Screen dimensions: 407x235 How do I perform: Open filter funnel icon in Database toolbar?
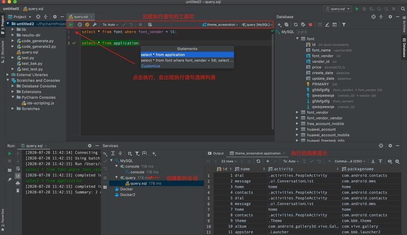pyautogui.click(x=343, y=24)
